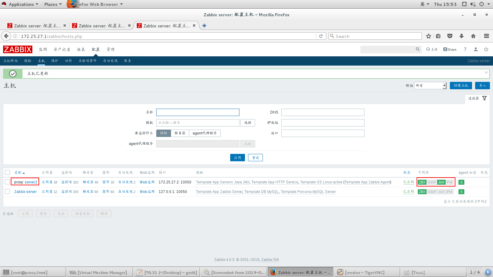Open a new browser tab with the plus icon
The height and width of the screenshot is (277, 493).
click(204, 26)
